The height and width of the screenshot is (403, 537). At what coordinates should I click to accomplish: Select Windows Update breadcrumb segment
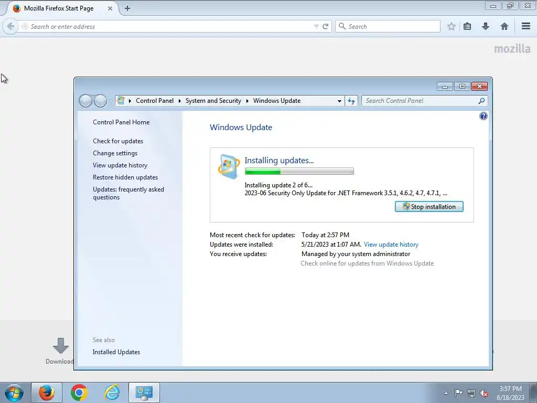tap(277, 101)
